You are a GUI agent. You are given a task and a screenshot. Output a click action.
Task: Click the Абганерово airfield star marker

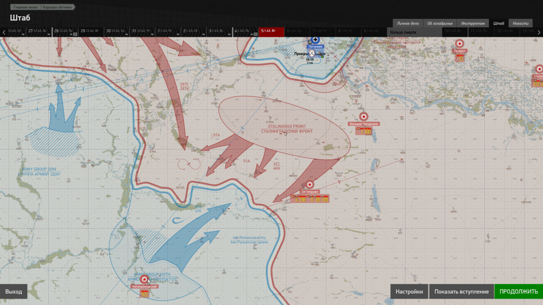(x=310, y=184)
